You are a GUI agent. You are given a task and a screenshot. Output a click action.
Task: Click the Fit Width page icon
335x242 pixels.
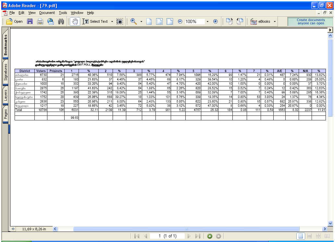[169, 21]
